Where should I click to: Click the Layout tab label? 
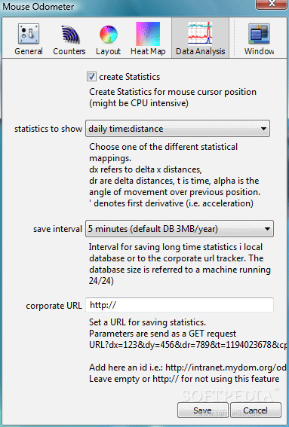click(x=109, y=51)
